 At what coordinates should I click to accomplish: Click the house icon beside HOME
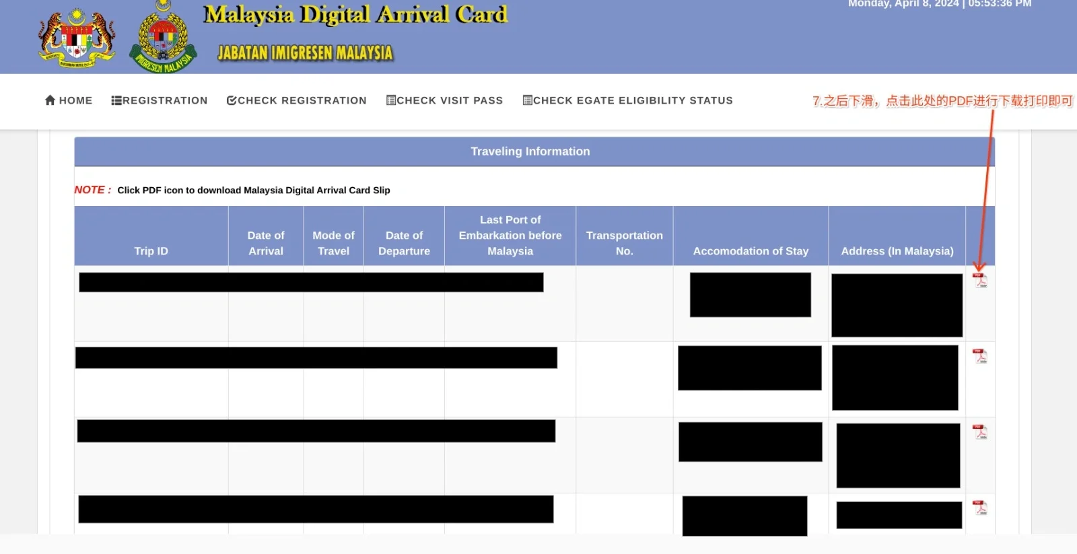pyautogui.click(x=50, y=100)
